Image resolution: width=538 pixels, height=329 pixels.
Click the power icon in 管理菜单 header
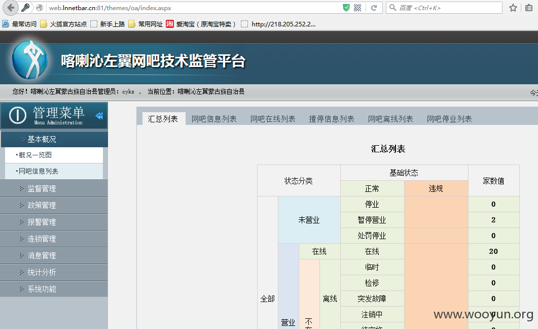[x=18, y=115]
